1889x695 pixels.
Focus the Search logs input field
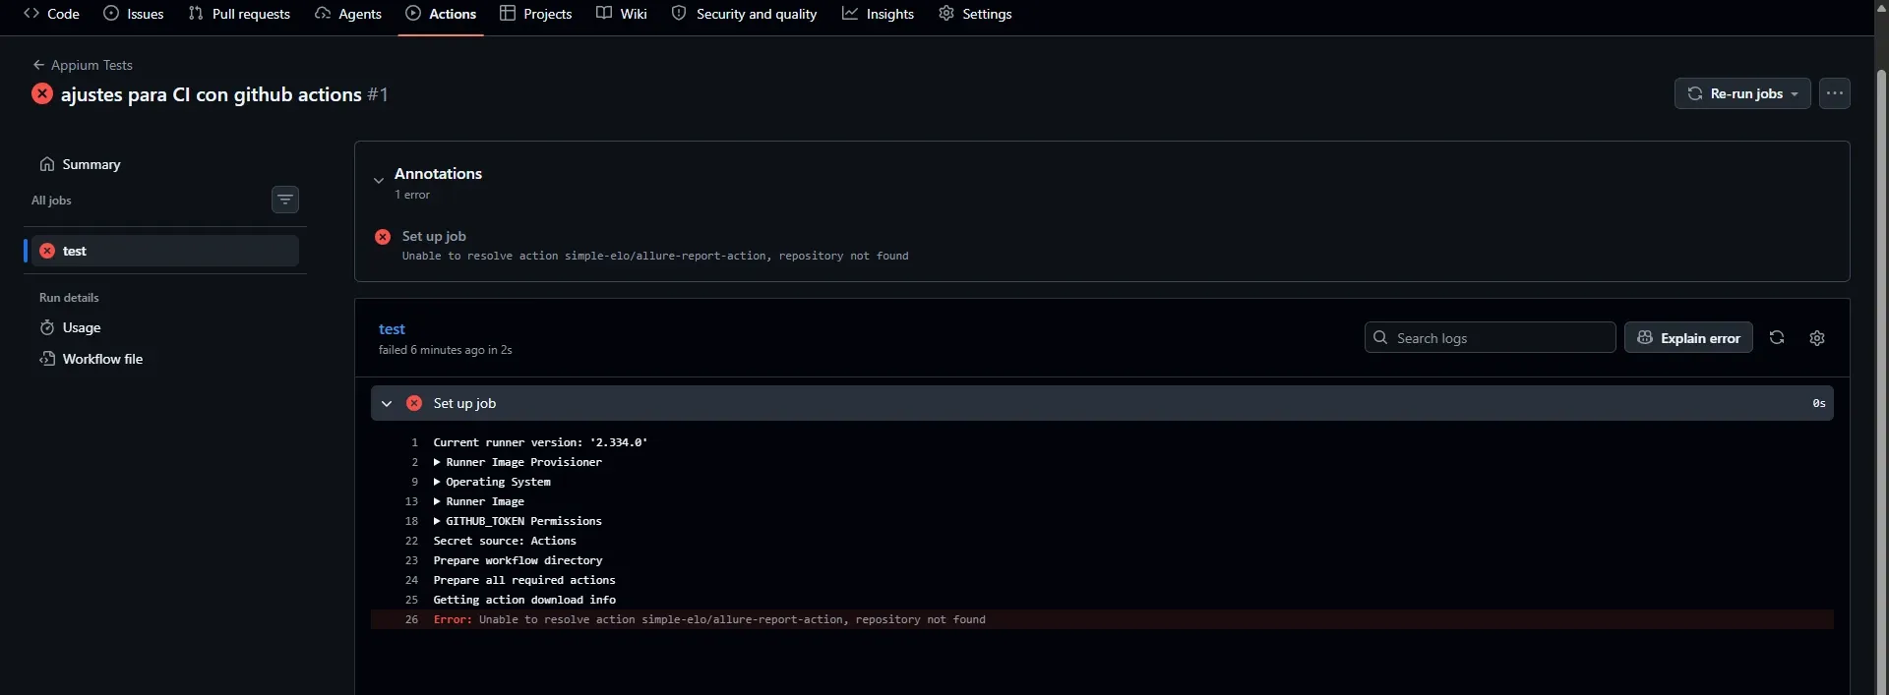coord(1490,337)
